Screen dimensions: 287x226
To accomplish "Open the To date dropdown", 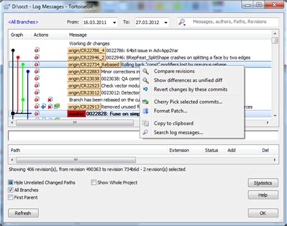I will (x=166, y=22).
